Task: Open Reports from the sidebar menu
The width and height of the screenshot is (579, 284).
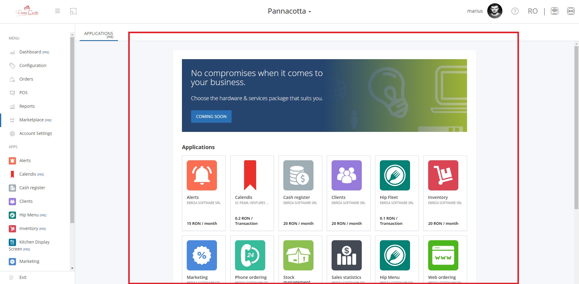Action: click(27, 106)
